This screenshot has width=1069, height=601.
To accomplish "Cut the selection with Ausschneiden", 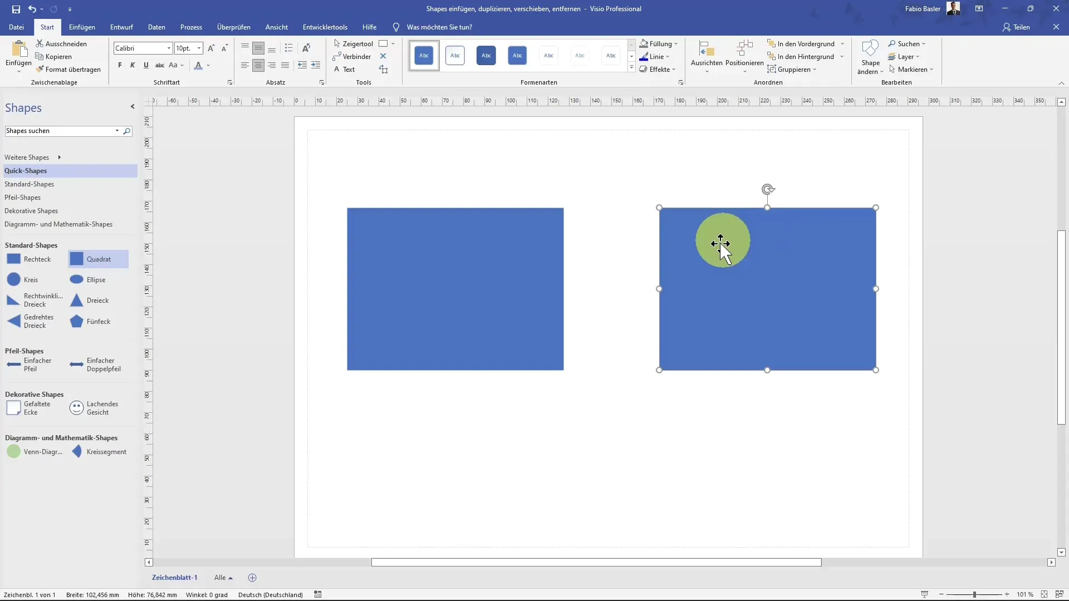I will tap(61, 43).
